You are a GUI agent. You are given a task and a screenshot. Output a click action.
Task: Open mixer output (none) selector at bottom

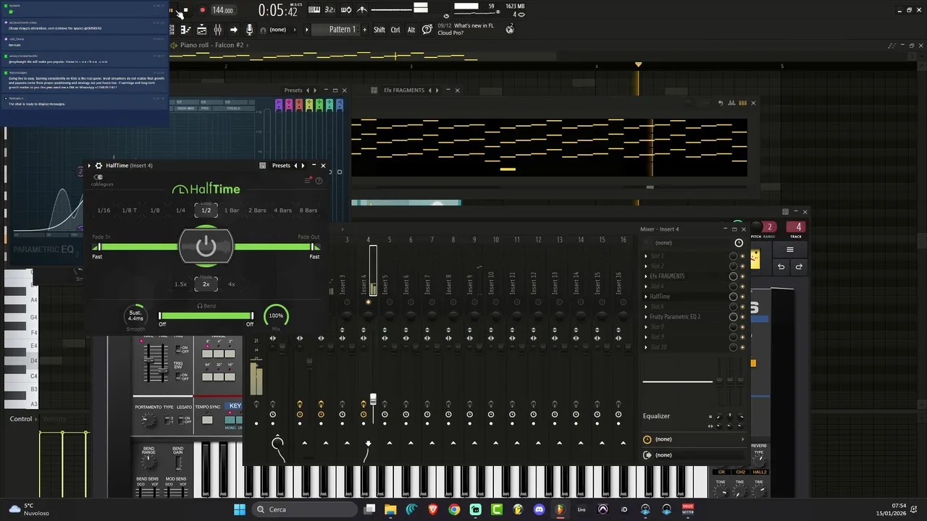tap(695, 455)
